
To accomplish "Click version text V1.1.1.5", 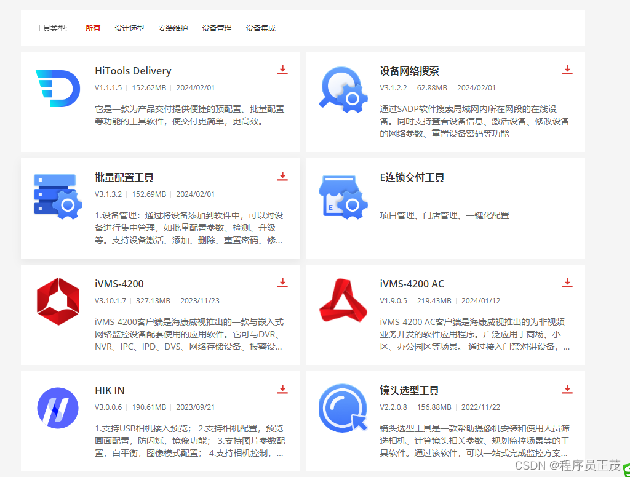I will [x=108, y=87].
